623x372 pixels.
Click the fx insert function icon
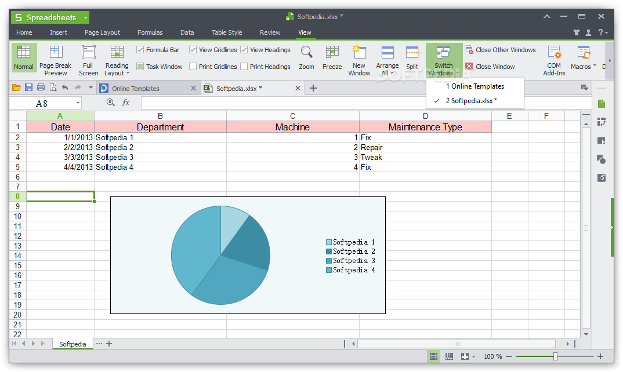click(125, 103)
